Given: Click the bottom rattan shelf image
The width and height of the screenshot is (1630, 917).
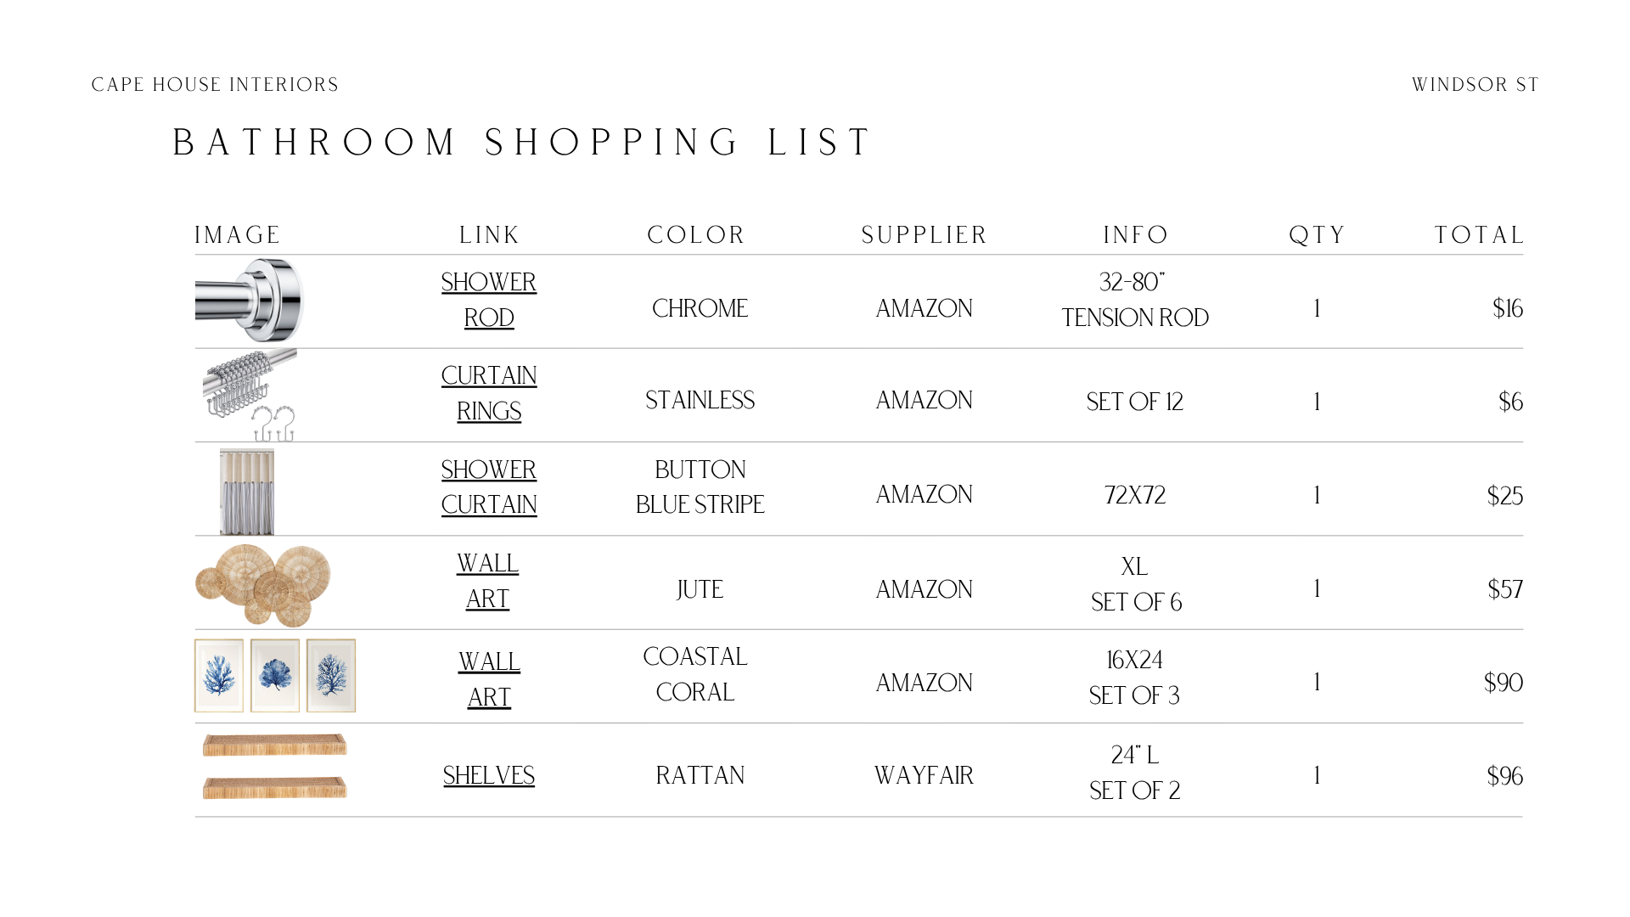Looking at the screenshot, I should (x=275, y=787).
